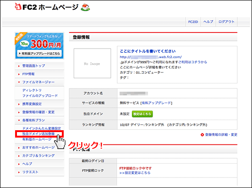Open ファイルのアップロード link
The height and width of the screenshot is (188, 252).
40,96
